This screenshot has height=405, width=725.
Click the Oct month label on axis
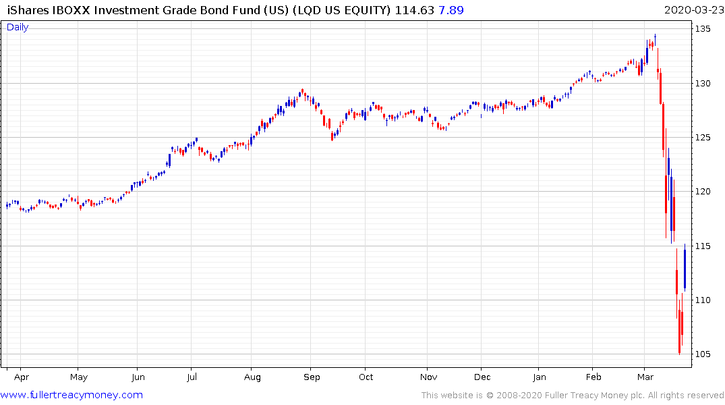point(366,377)
